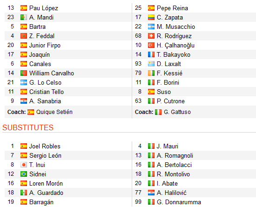Click the Switzerland flag beside R. Rodríguez
The height and width of the screenshot is (207, 256).
[x=151, y=36]
